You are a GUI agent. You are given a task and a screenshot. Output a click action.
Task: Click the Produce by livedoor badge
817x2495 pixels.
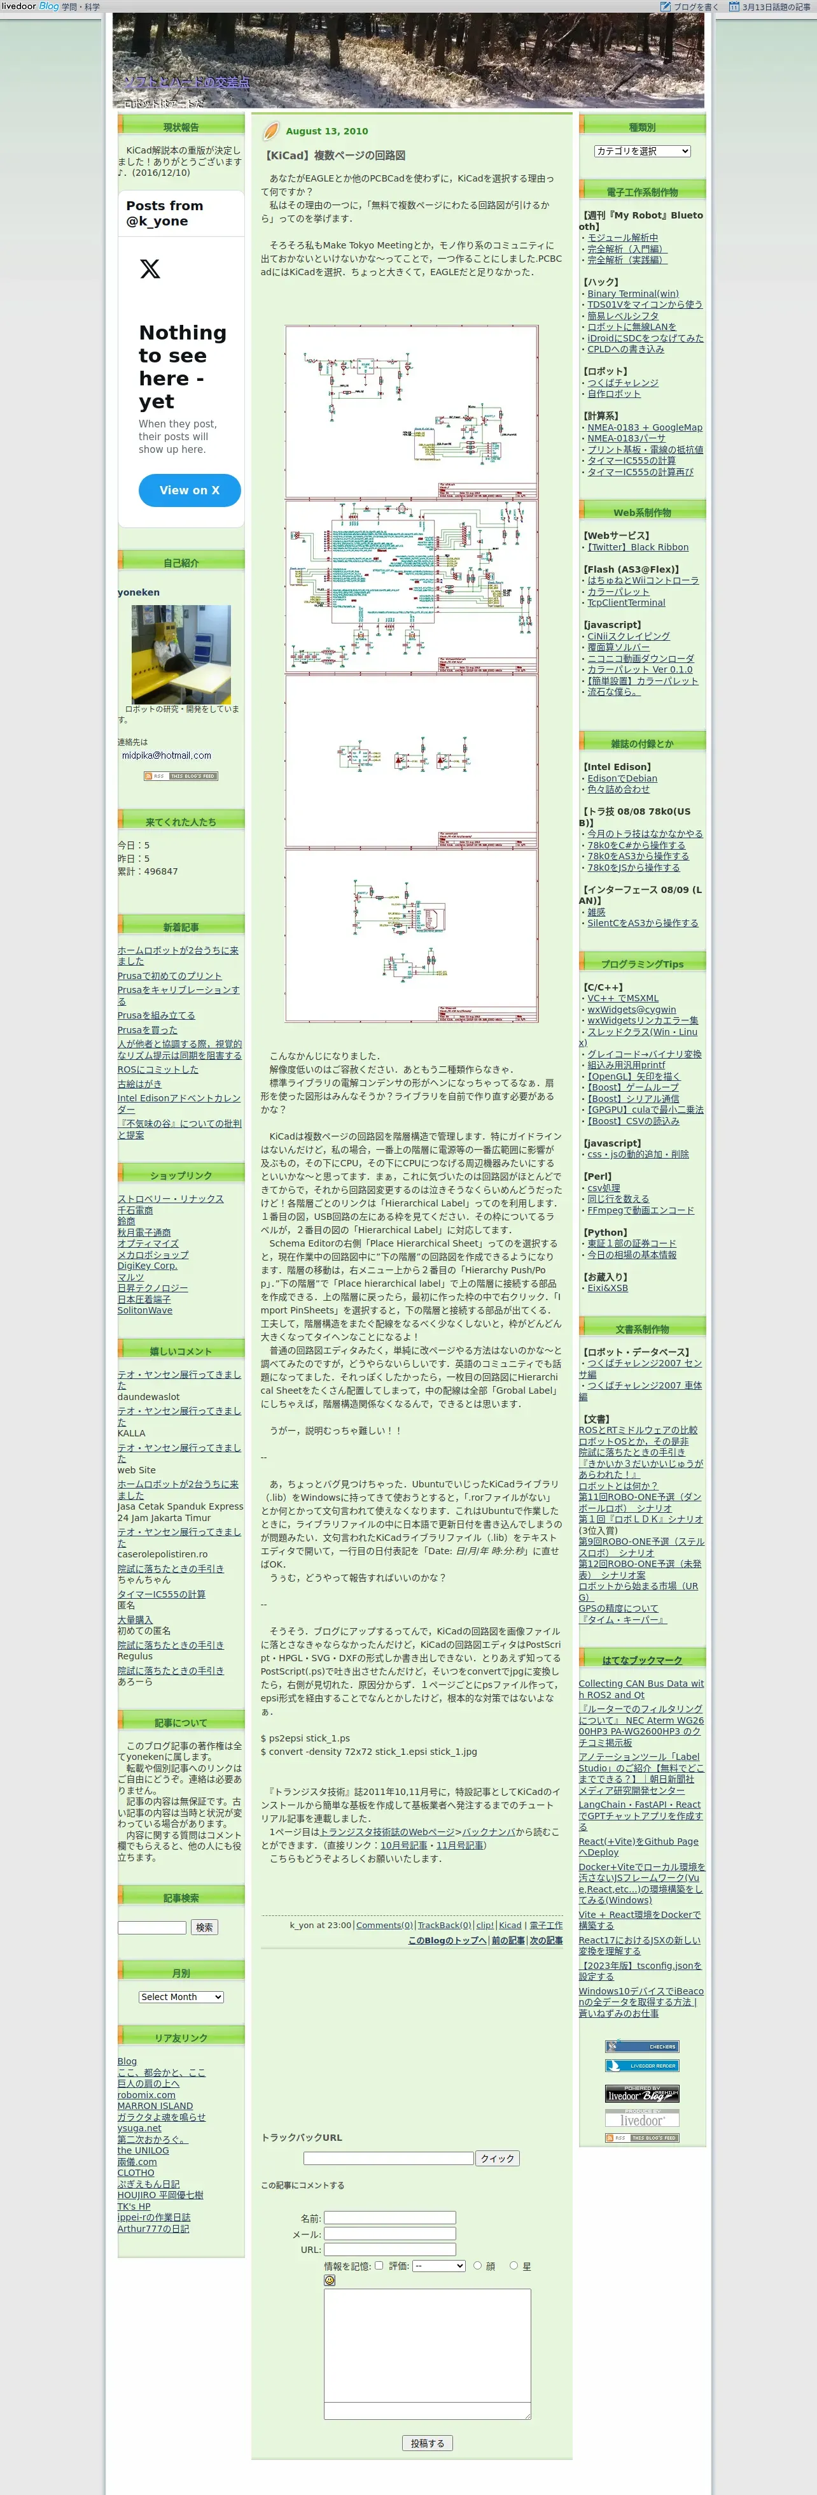tap(642, 2118)
